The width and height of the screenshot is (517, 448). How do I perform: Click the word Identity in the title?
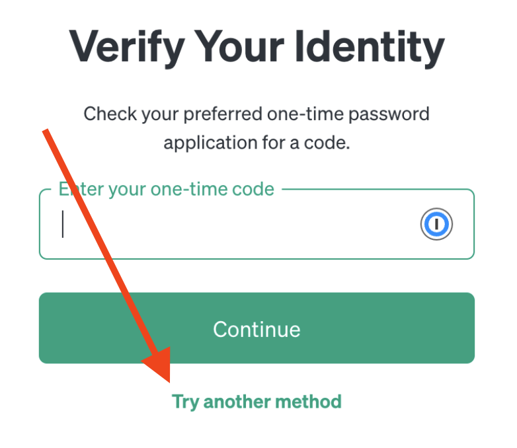pyautogui.click(x=370, y=47)
